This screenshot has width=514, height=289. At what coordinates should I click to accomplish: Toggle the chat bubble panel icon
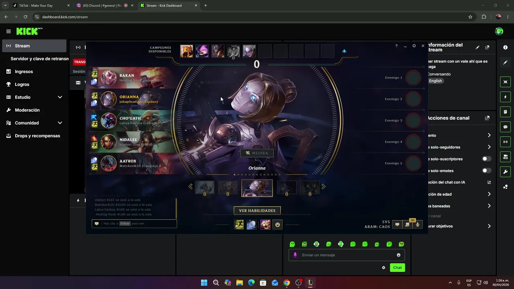(505, 127)
